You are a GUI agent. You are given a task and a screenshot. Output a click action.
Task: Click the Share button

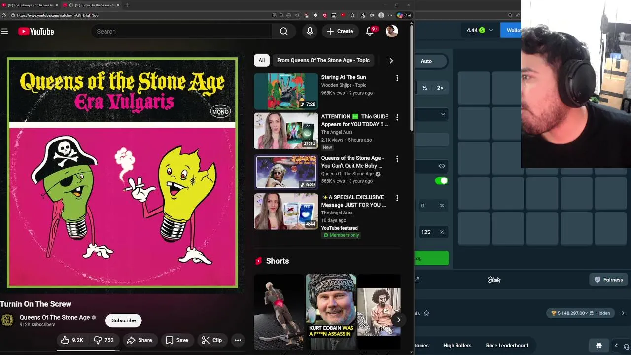(x=140, y=340)
